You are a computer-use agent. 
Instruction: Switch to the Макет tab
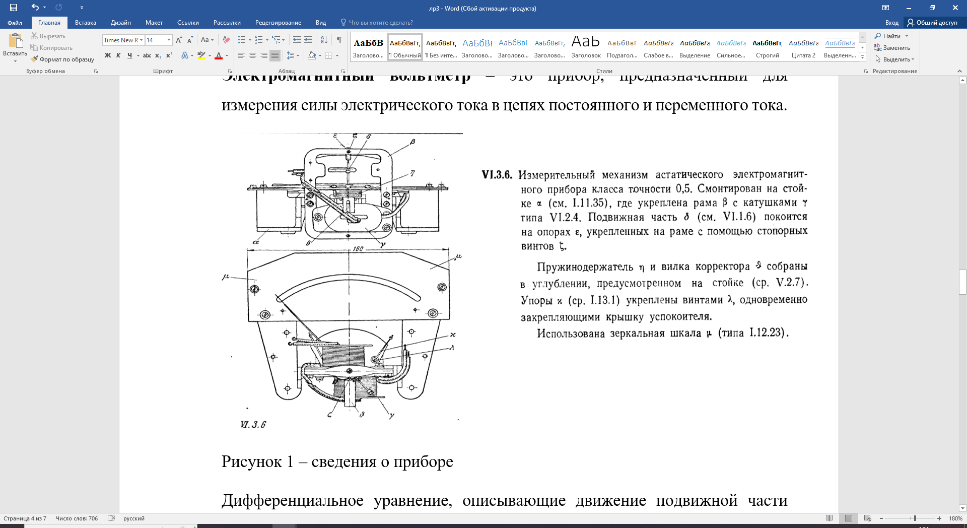tap(154, 23)
